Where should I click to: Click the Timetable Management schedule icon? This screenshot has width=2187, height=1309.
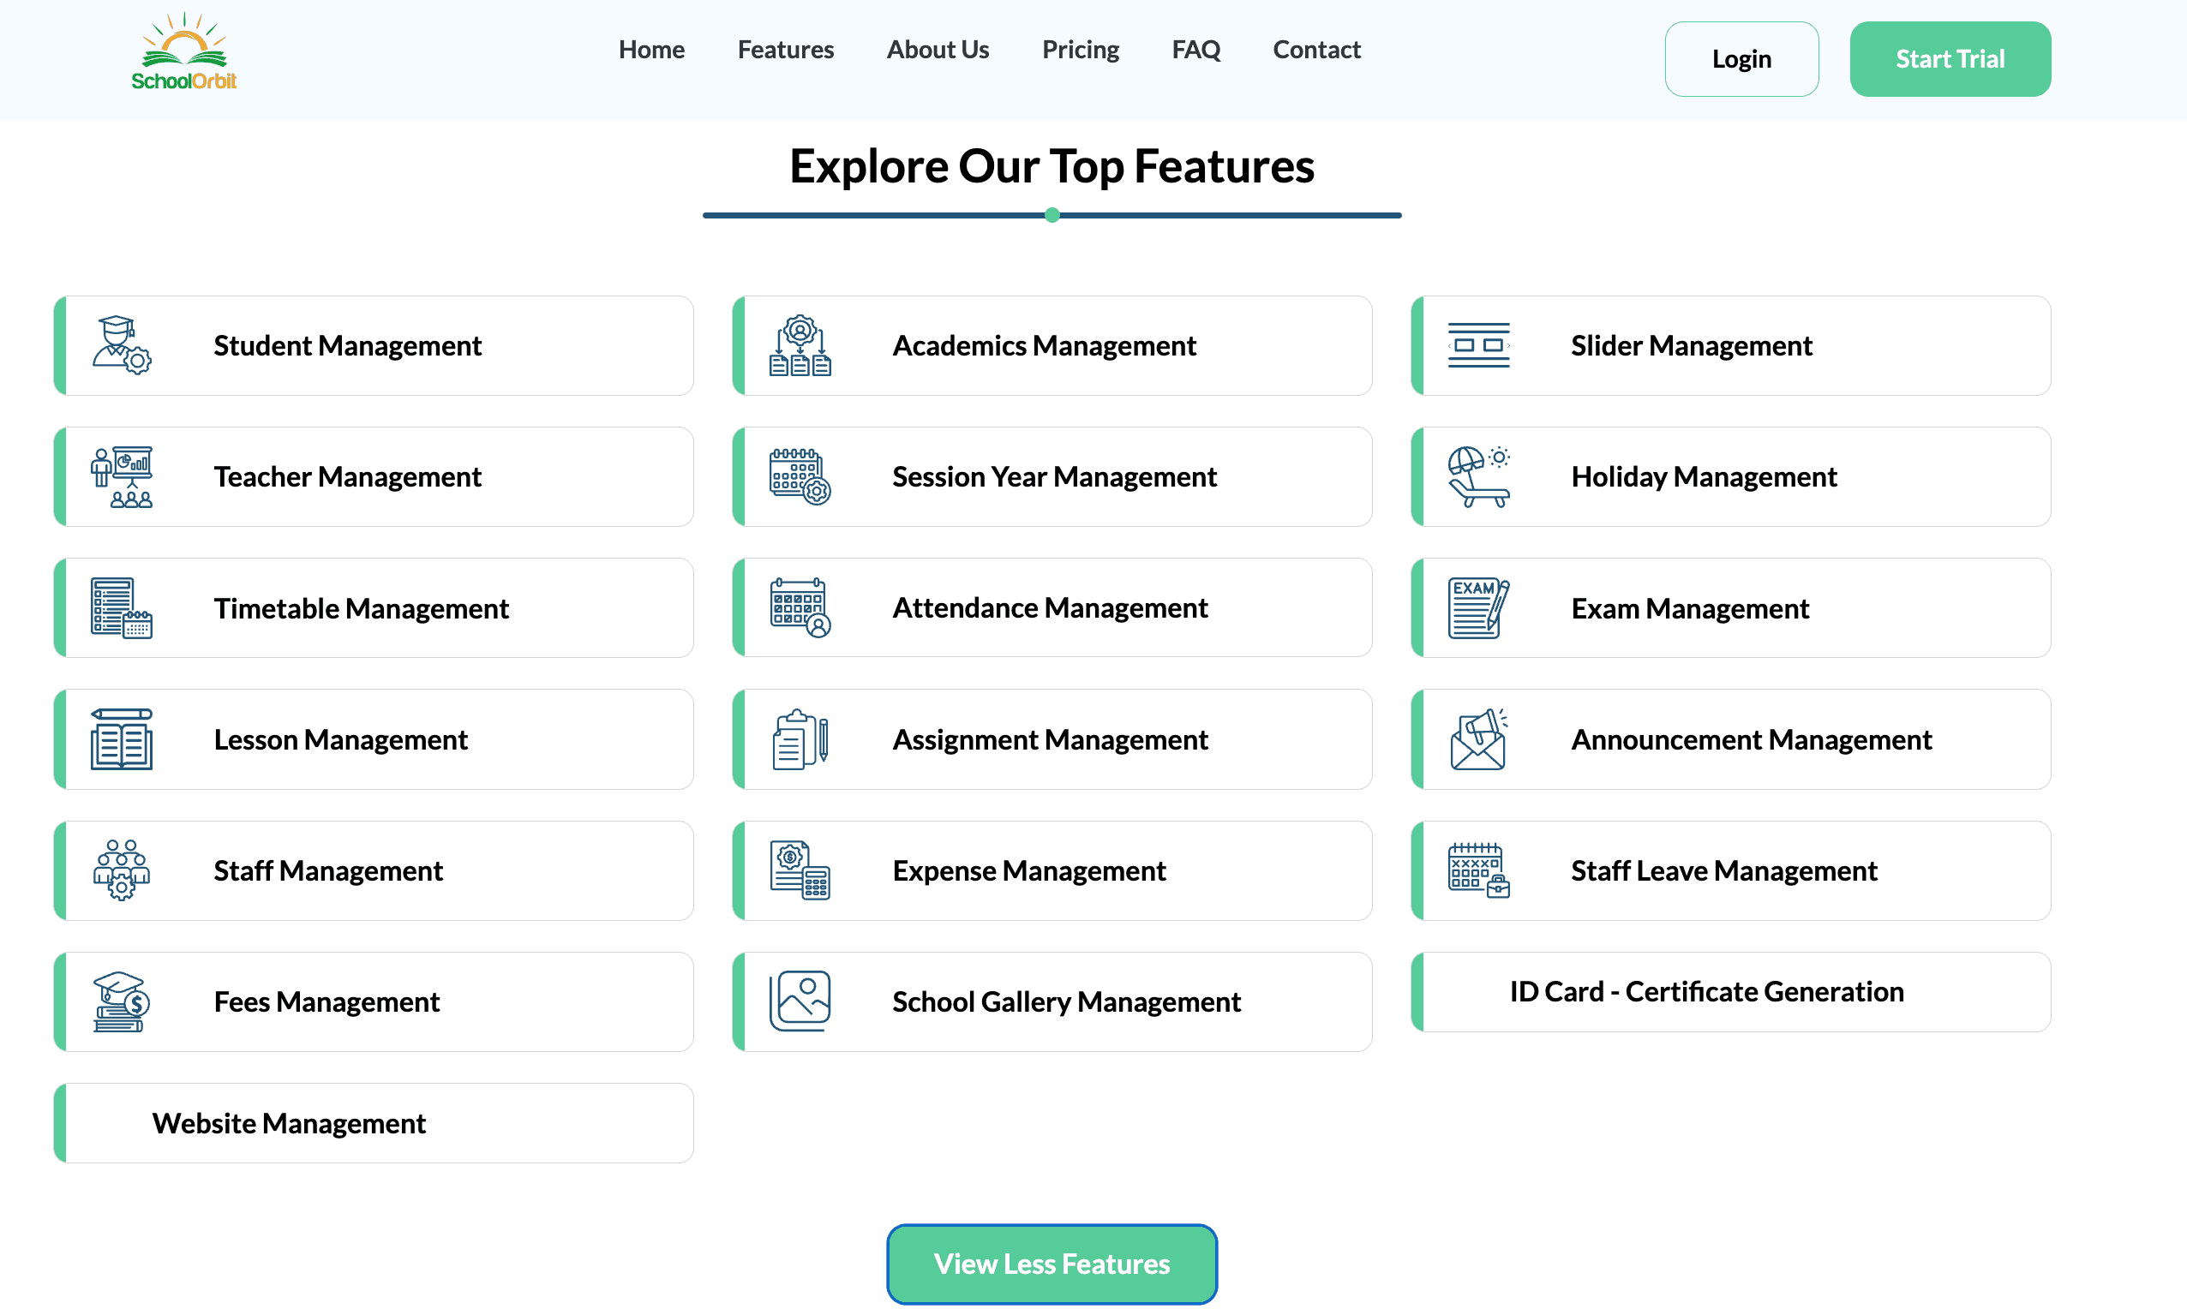click(122, 607)
